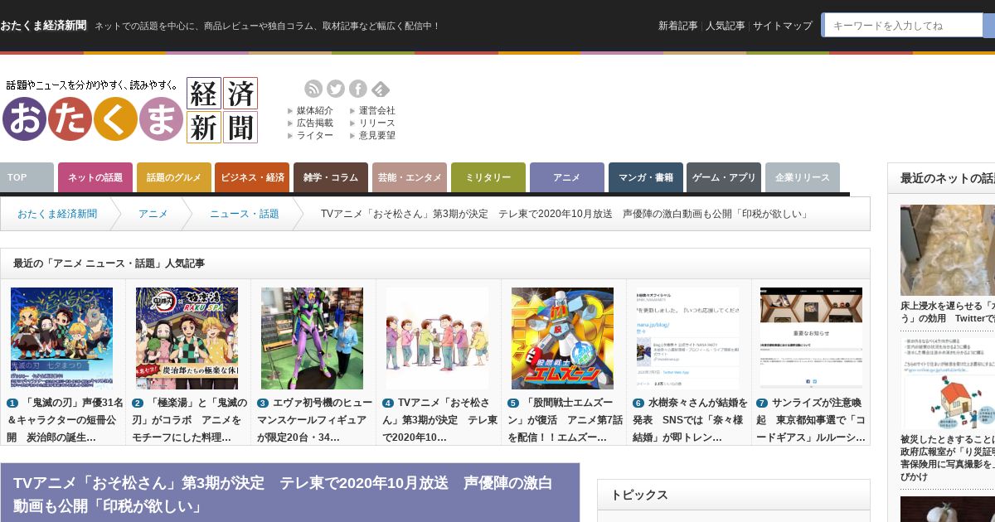995x522 pixels.
Task: Open ranked article 5 エムズーン復活 title
Action: (565, 419)
